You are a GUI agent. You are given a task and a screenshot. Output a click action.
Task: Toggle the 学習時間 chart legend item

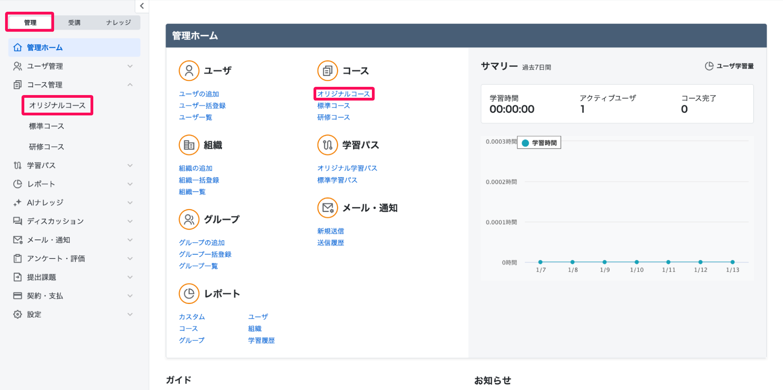(x=539, y=143)
